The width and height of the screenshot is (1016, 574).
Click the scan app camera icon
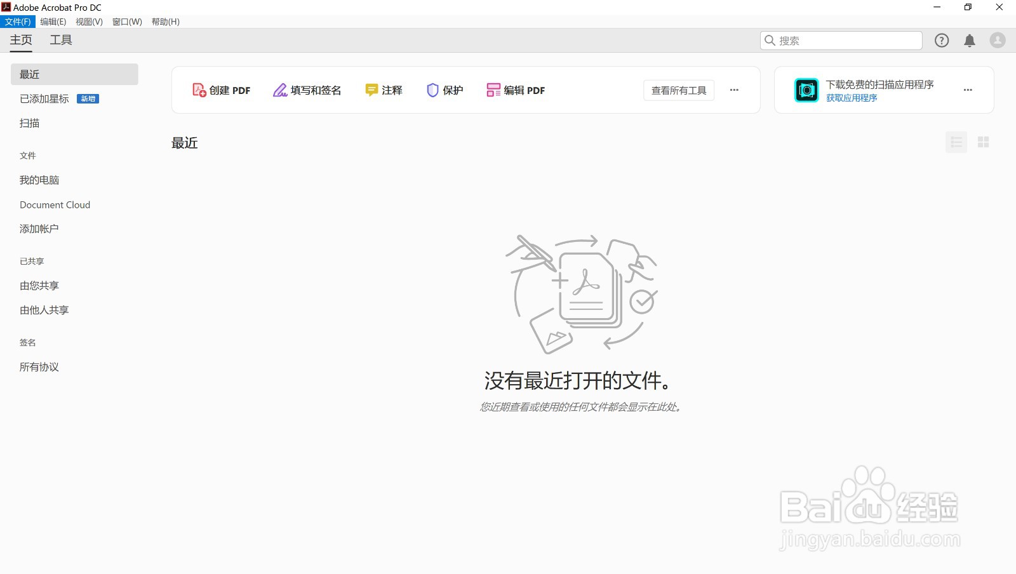click(x=806, y=90)
